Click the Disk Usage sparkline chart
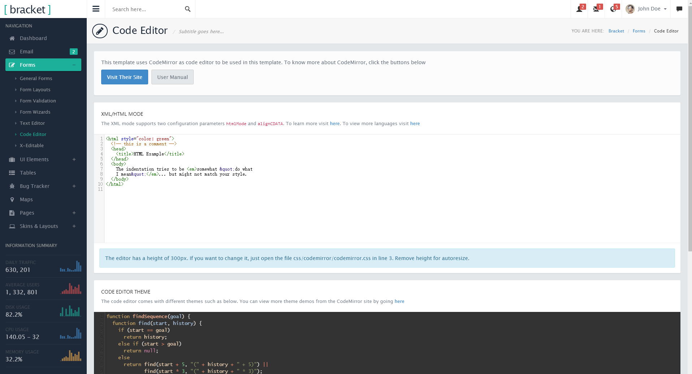692x374 pixels. (70, 311)
